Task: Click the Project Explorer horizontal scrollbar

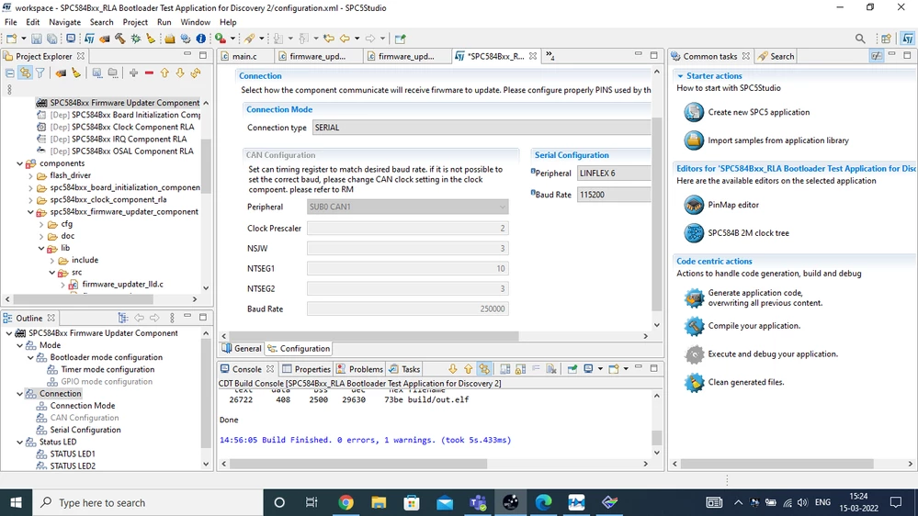Action: [x=83, y=299]
